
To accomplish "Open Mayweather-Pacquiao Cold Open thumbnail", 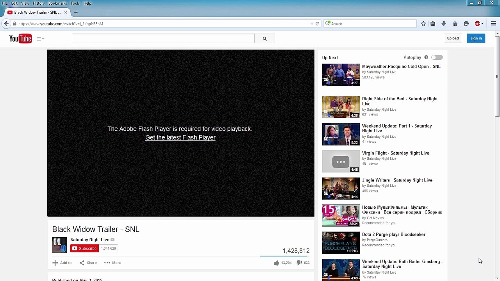I will point(341,75).
